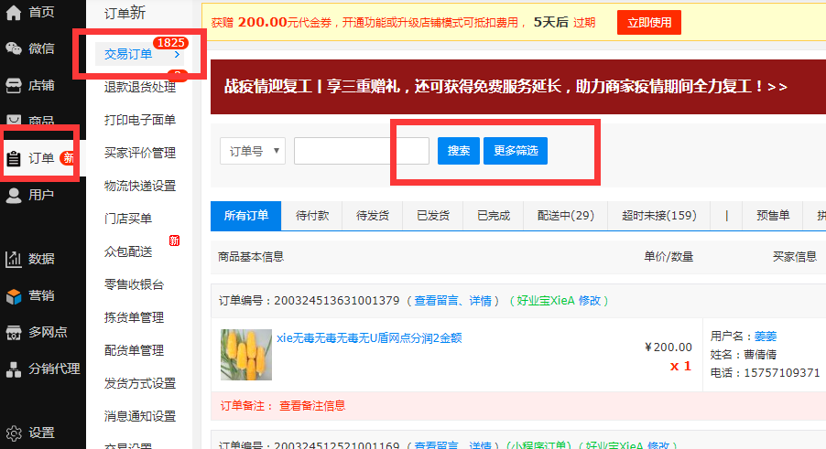
Task: Click the store (店铺) icon
Action: (14, 85)
